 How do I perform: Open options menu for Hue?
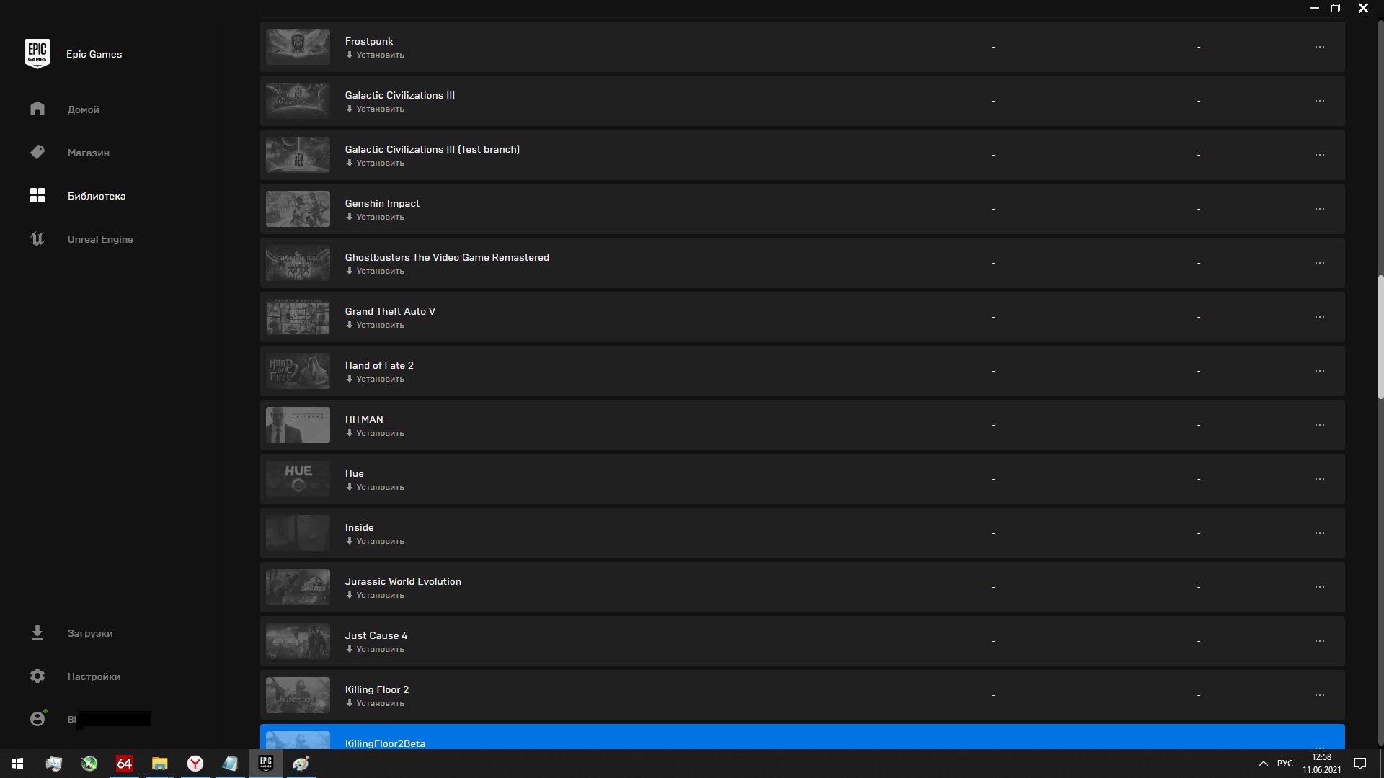click(1319, 479)
